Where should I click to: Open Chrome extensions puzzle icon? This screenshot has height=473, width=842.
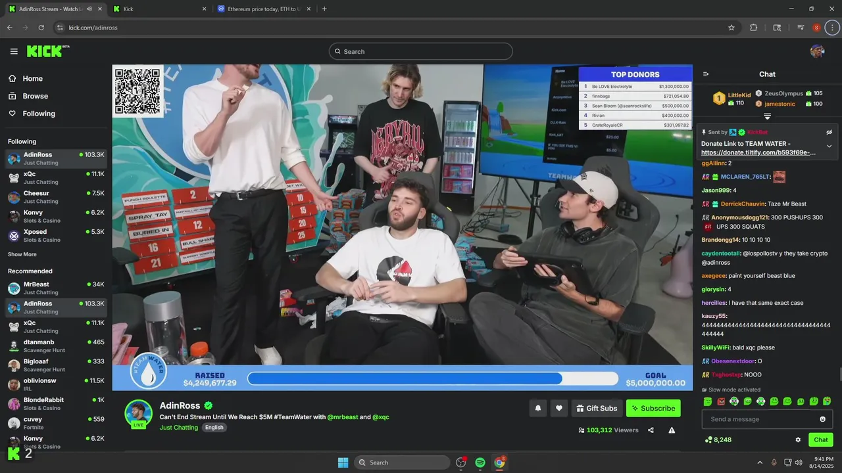point(754,28)
